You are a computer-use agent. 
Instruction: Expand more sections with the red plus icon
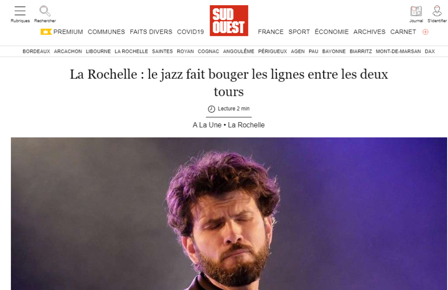pos(425,32)
